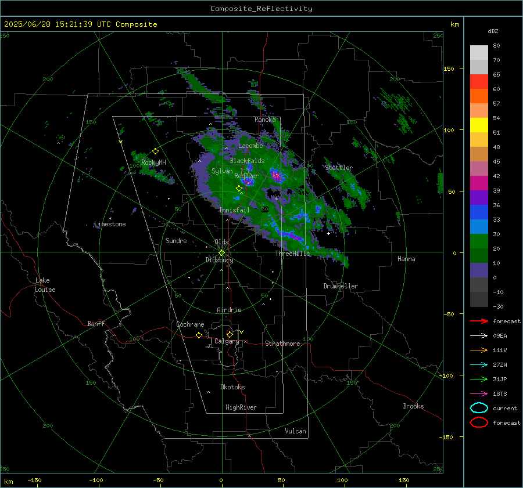Viewport: 523px width, 488px height.
Task: Click the Vulcan label
Action: pyautogui.click(x=296, y=431)
